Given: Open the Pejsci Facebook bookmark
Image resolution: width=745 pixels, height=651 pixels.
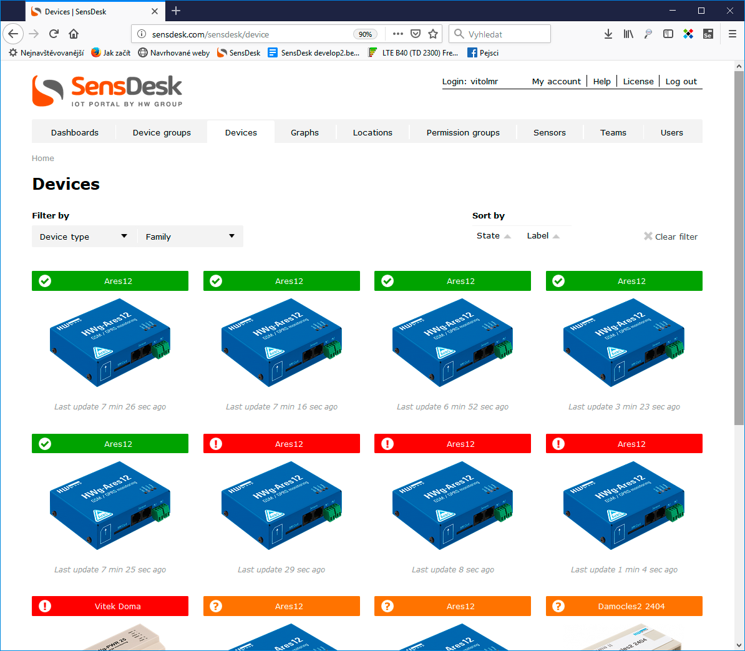Looking at the screenshot, I should [x=483, y=53].
